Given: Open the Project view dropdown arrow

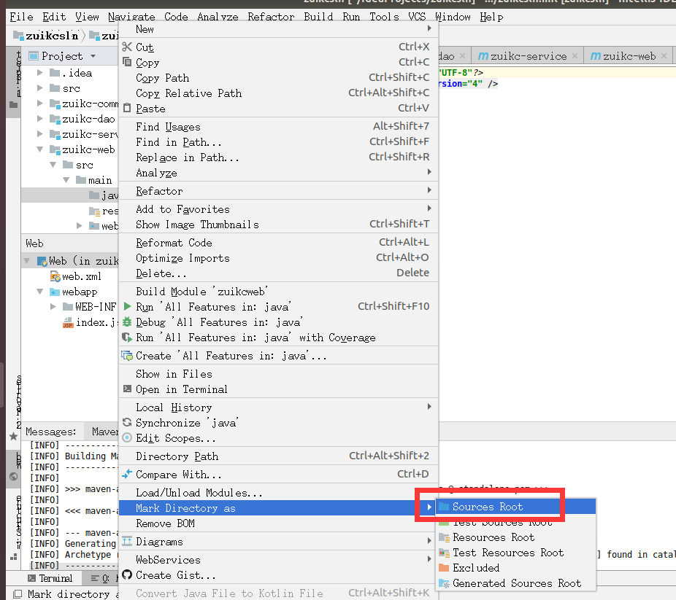Looking at the screenshot, I should [93, 56].
